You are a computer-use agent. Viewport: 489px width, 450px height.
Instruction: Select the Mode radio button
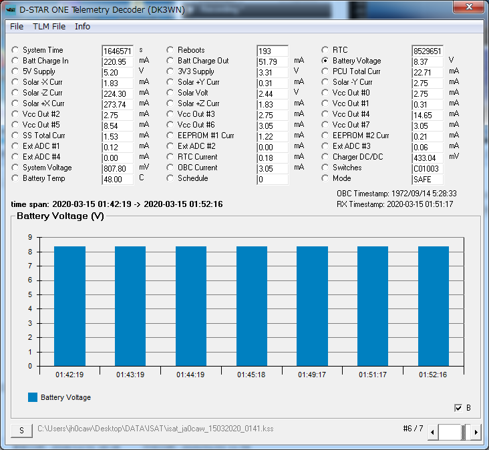pyautogui.click(x=325, y=178)
